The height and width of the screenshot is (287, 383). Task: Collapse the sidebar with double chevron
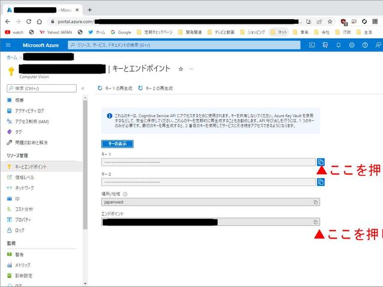click(83, 88)
